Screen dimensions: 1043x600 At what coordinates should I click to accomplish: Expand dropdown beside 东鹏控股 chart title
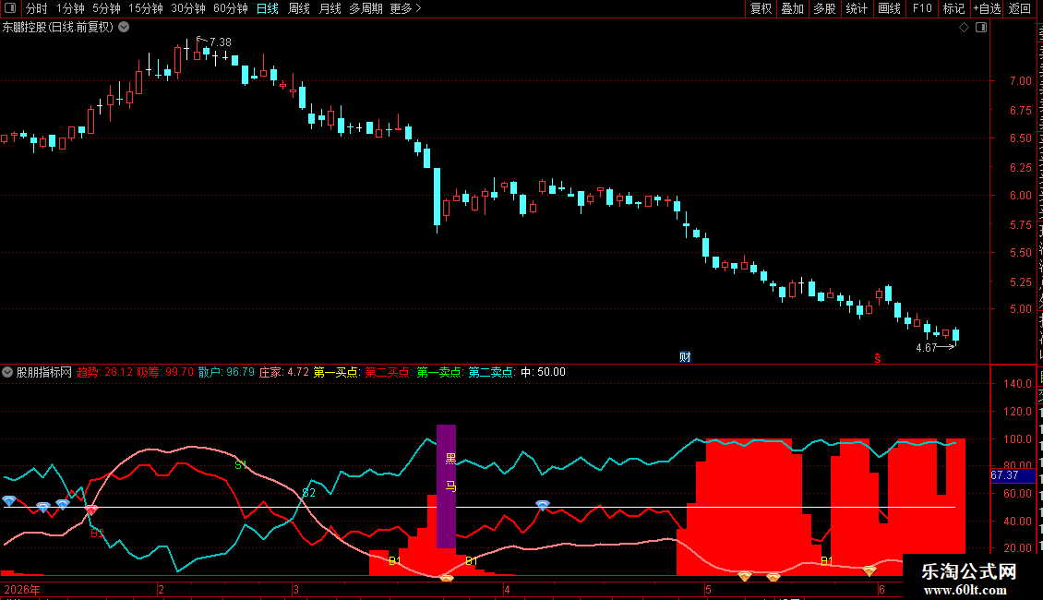coord(124,28)
